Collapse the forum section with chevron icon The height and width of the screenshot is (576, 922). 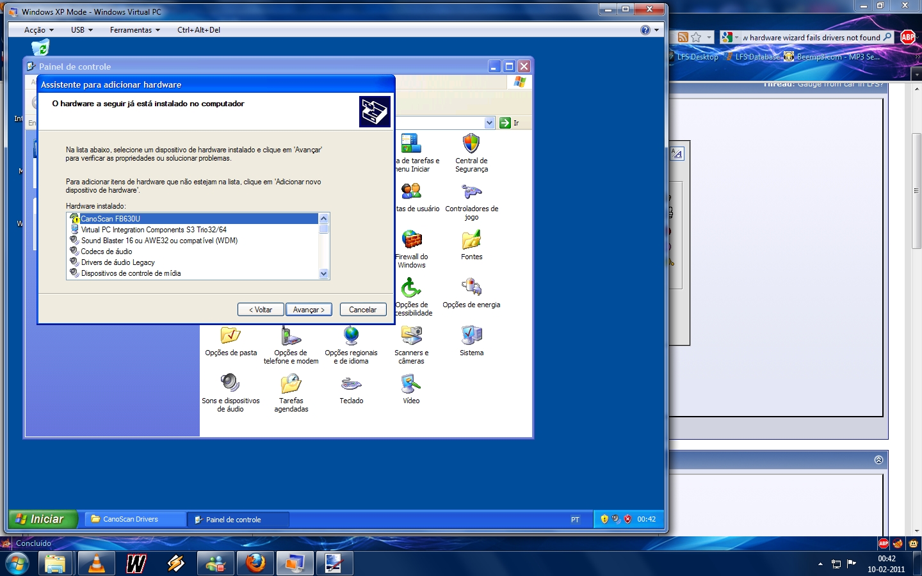(878, 460)
